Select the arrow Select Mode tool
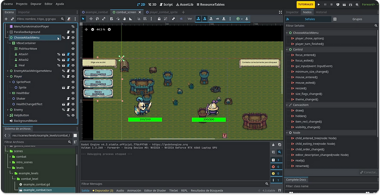 tap(83, 19)
